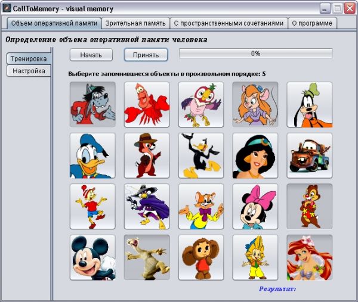Choose the parrot Kesha picture

coord(201,104)
